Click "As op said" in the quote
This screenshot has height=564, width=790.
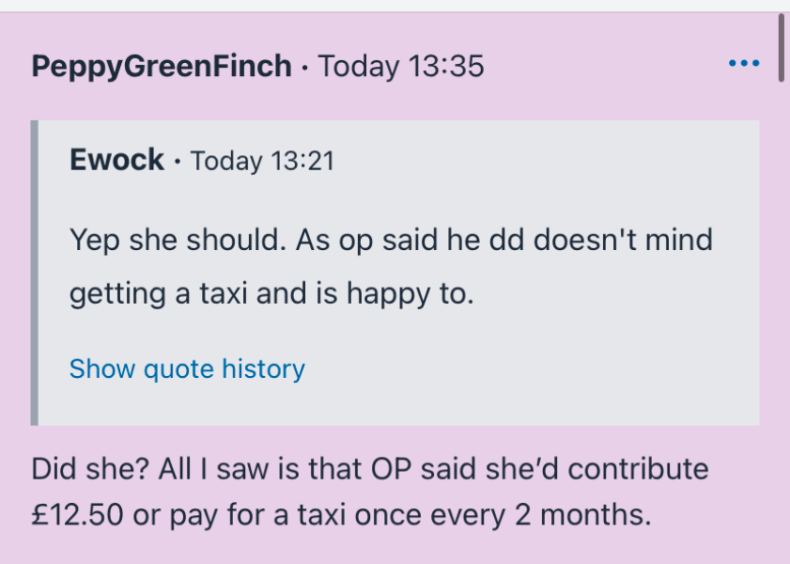click(x=368, y=240)
